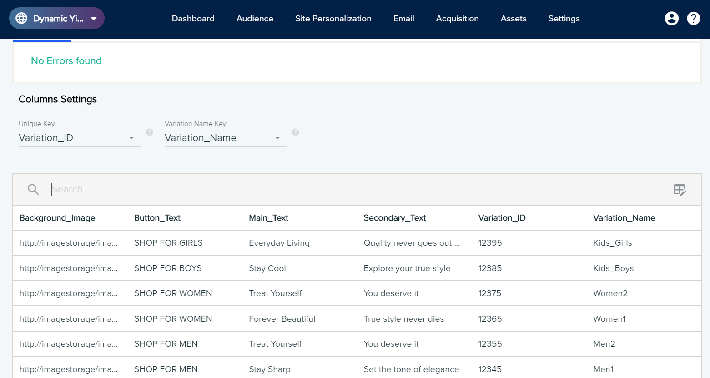This screenshot has width=710, height=378.
Task: Open the help question mark icon in navbar
Action: [x=694, y=18]
